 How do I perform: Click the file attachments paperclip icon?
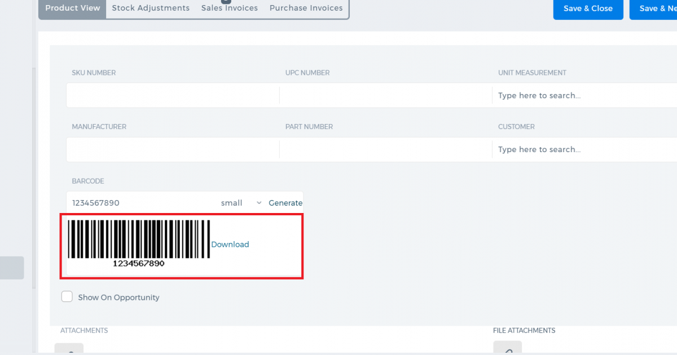(x=507, y=348)
